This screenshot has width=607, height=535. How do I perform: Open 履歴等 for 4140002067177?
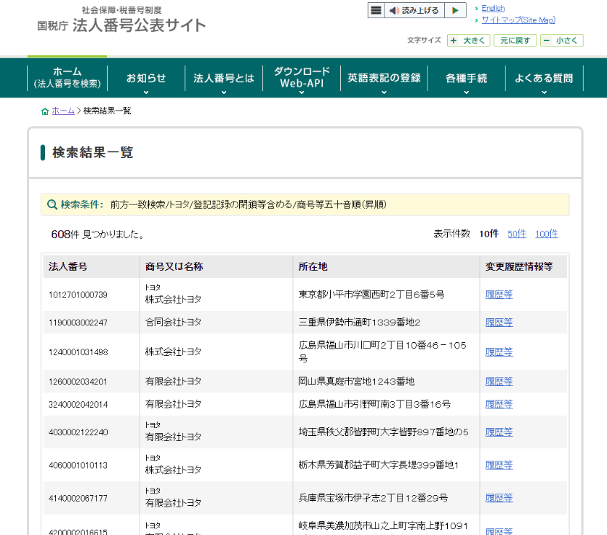499,498
